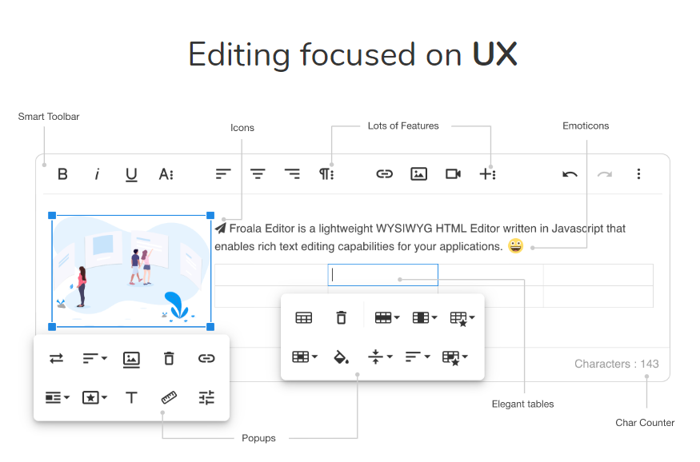Click the 'Icons' label
The width and height of the screenshot is (700, 462).
[x=242, y=128]
